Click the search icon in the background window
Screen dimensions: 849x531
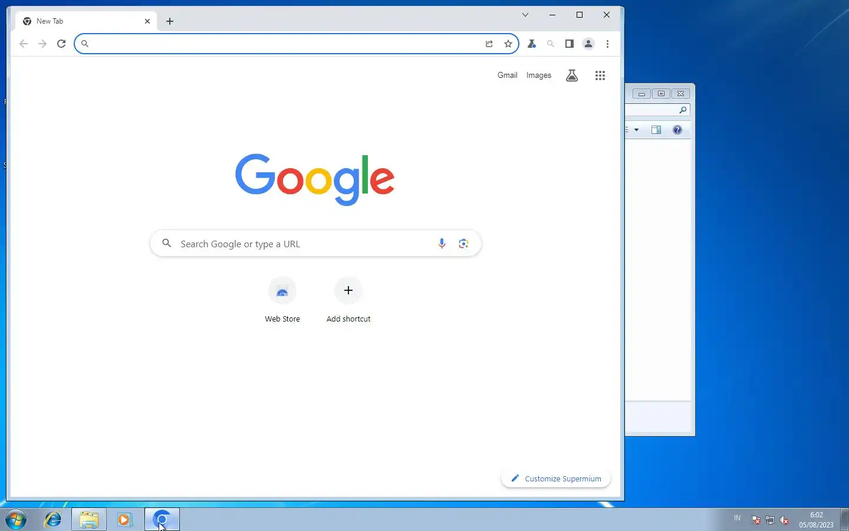pos(683,110)
